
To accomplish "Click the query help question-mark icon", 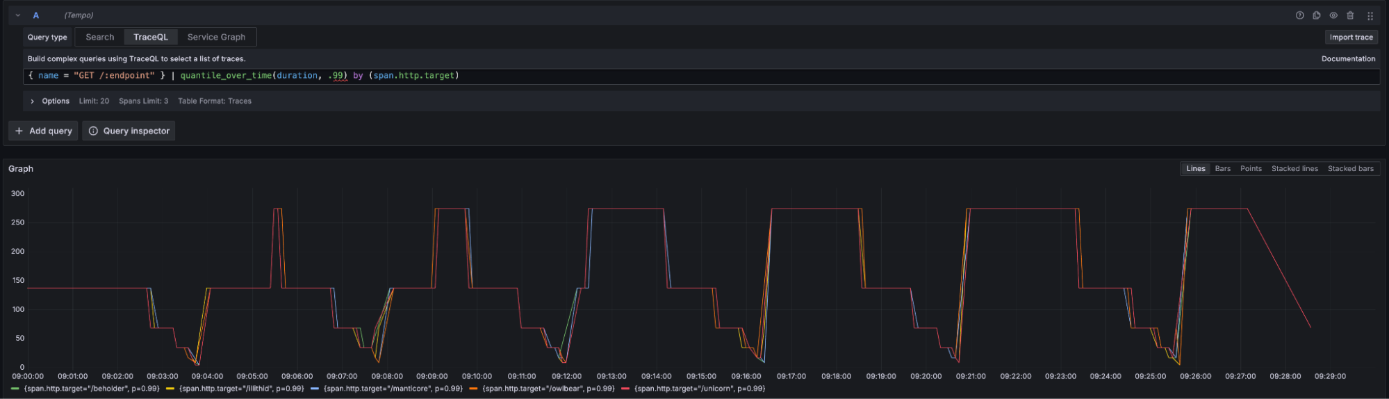I will 1299,15.
